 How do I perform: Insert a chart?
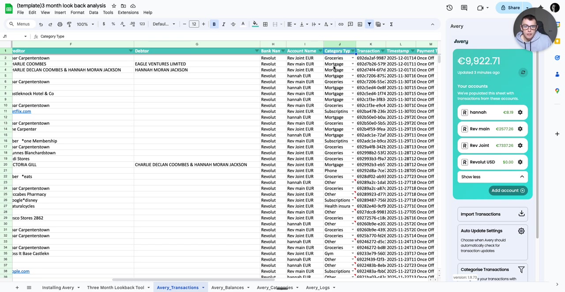pos(359,24)
